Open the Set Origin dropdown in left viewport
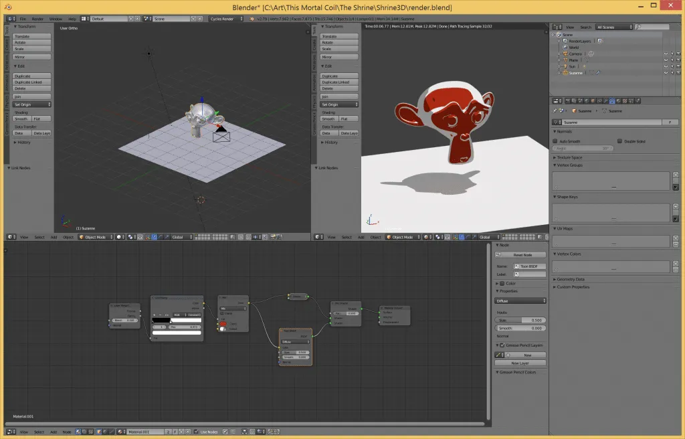The width and height of the screenshot is (685, 439). [x=32, y=104]
